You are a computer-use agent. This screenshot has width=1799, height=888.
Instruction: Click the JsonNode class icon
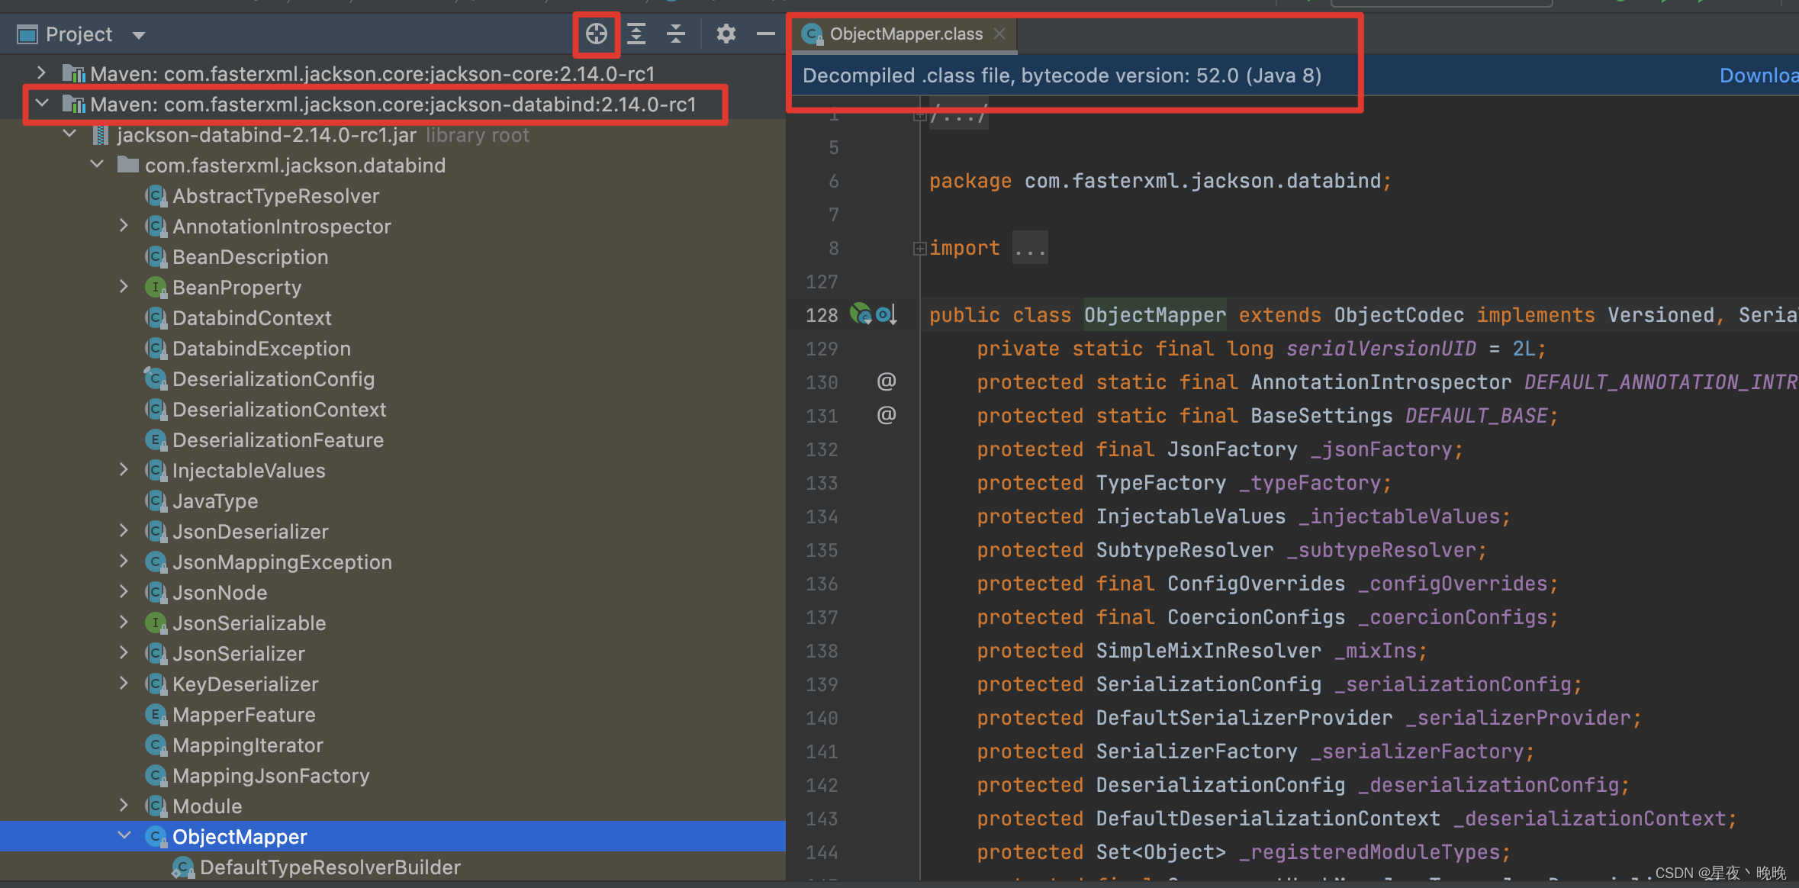click(155, 592)
